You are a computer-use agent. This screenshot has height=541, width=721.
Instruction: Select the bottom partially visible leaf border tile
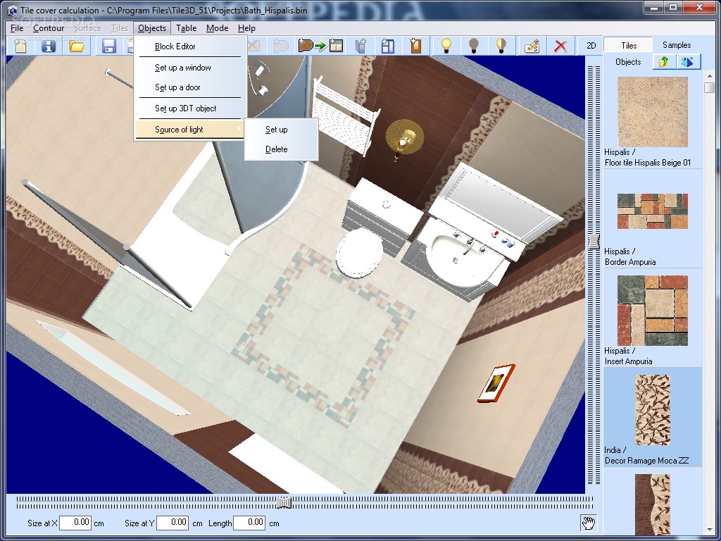point(653,504)
